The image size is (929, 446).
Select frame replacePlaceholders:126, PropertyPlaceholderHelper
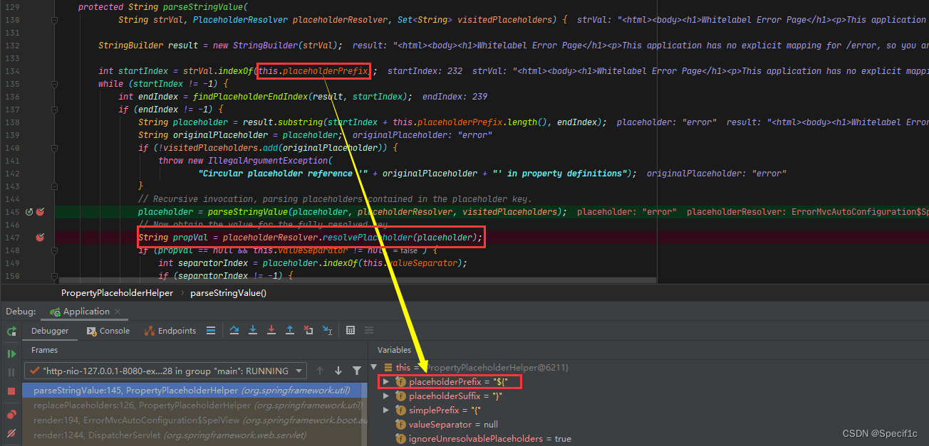point(194,405)
